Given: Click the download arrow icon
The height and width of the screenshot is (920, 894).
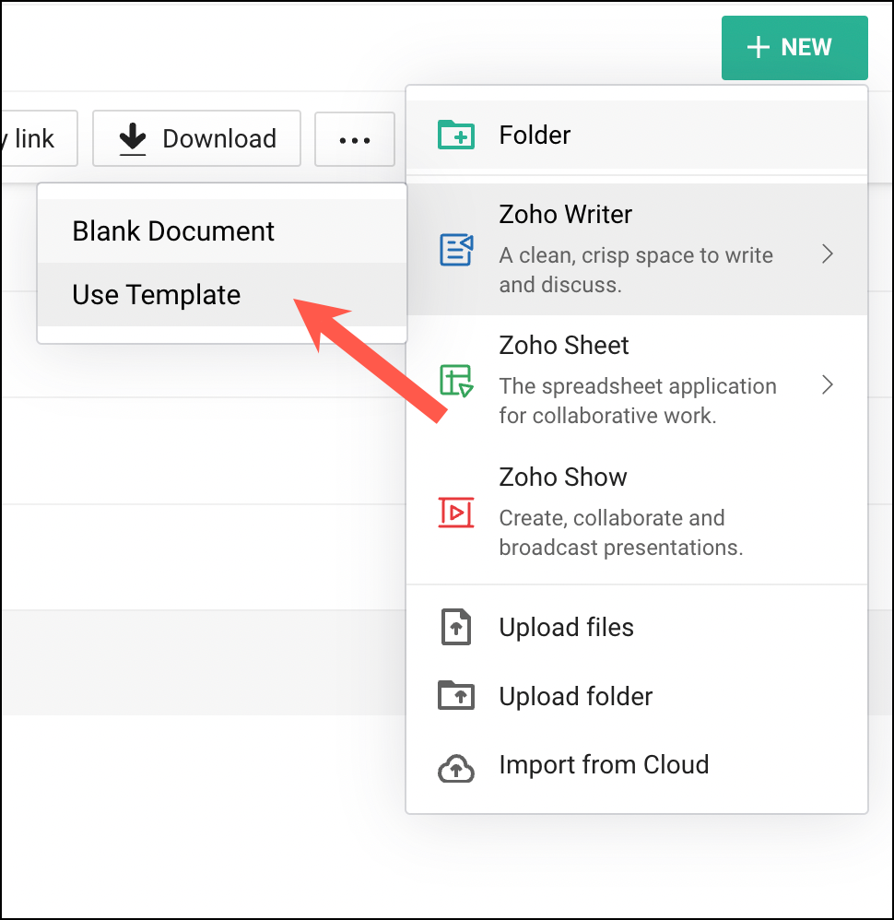Looking at the screenshot, I should coord(133,138).
